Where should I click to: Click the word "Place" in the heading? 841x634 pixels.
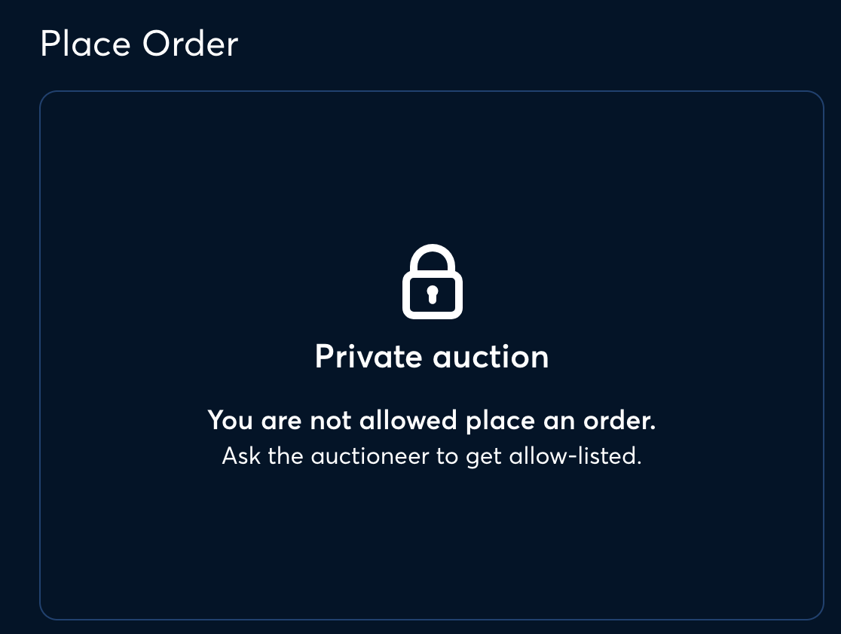point(85,44)
